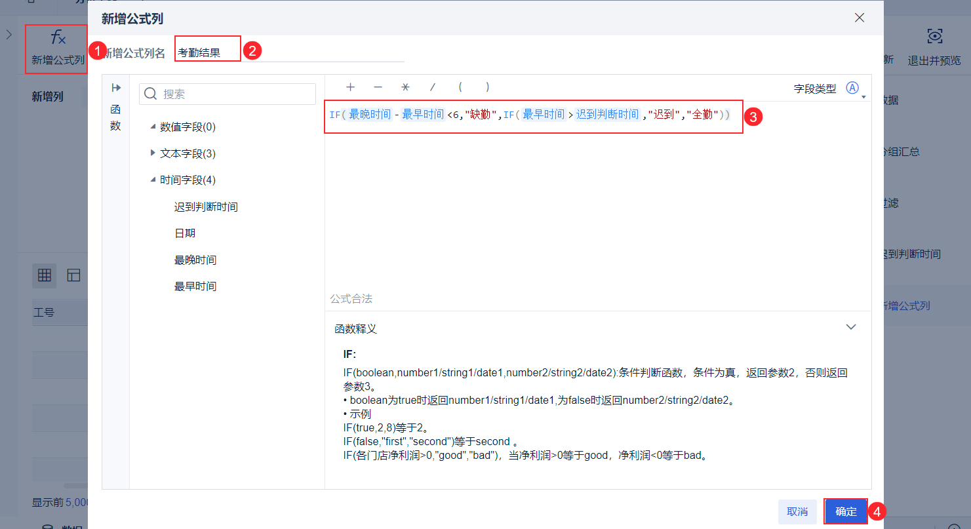
Task: Insert the minus operator into formula
Action: point(378,87)
